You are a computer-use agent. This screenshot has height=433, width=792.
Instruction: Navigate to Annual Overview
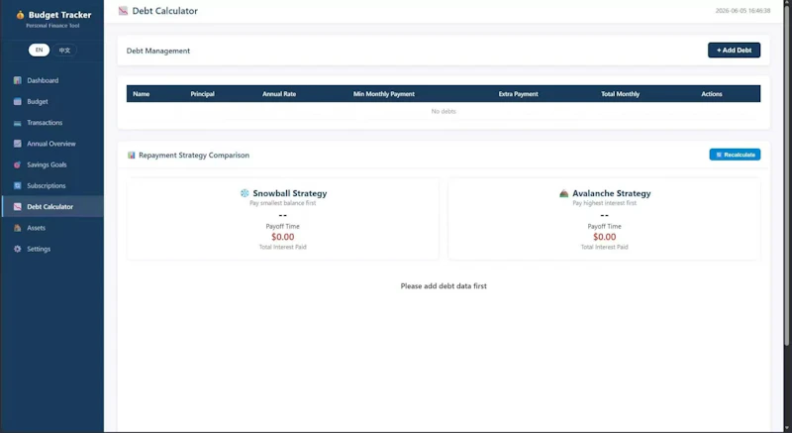(x=52, y=144)
